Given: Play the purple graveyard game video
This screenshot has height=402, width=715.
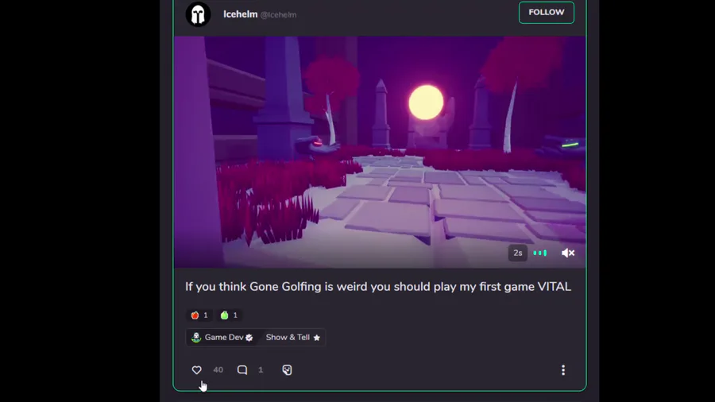Looking at the screenshot, I should pyautogui.click(x=380, y=152).
